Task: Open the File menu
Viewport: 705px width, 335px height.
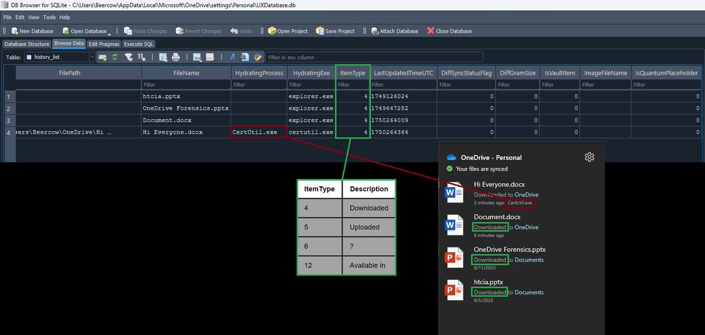Action: pos(8,18)
